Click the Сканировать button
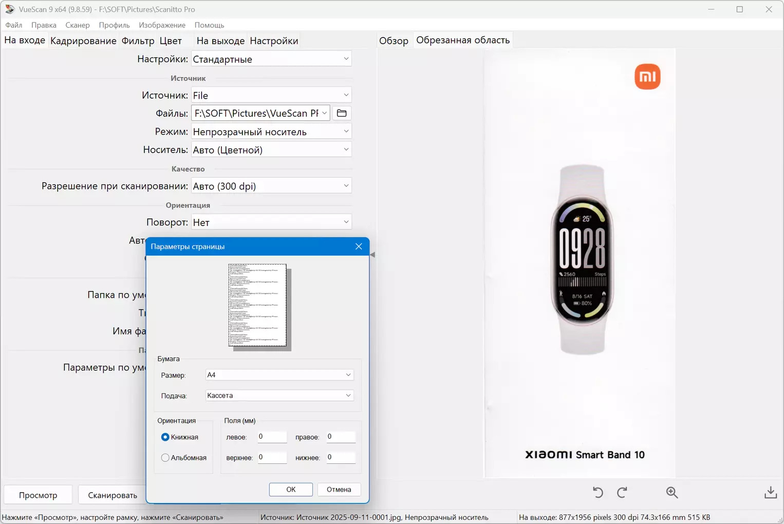The width and height of the screenshot is (784, 524). tap(113, 495)
